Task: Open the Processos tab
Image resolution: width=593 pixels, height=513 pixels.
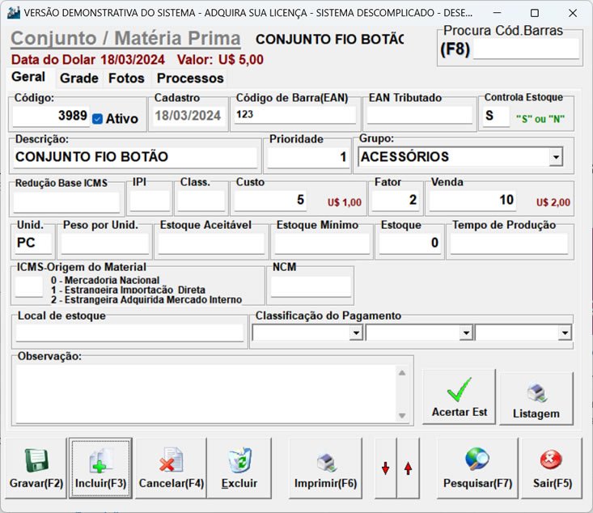Action: click(190, 78)
